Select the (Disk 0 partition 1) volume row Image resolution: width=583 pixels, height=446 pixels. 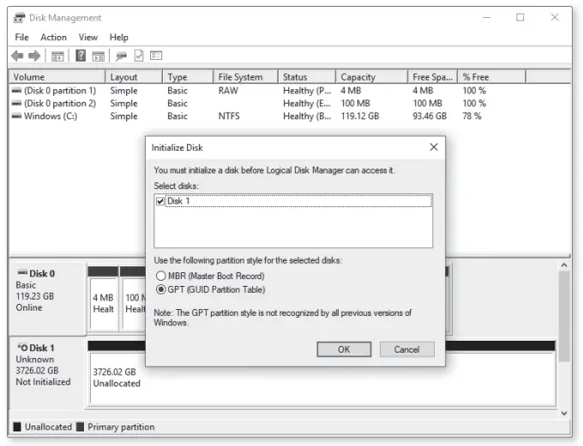click(290, 91)
